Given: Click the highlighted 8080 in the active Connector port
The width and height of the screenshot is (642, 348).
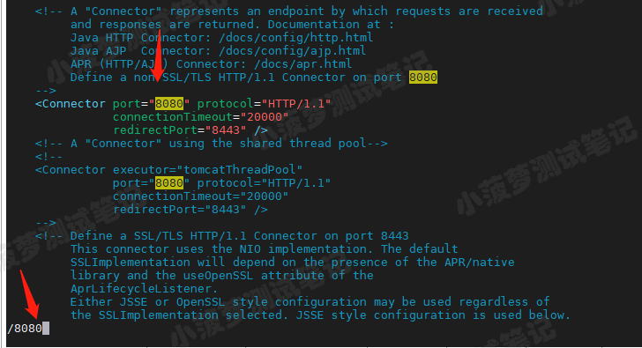Looking at the screenshot, I should 169,104.
